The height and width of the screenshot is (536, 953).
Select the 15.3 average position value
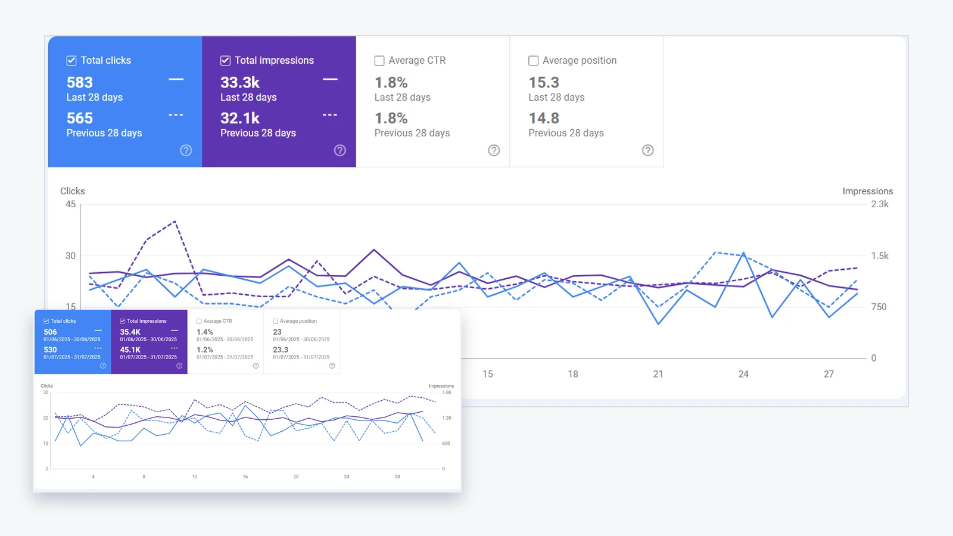(544, 82)
